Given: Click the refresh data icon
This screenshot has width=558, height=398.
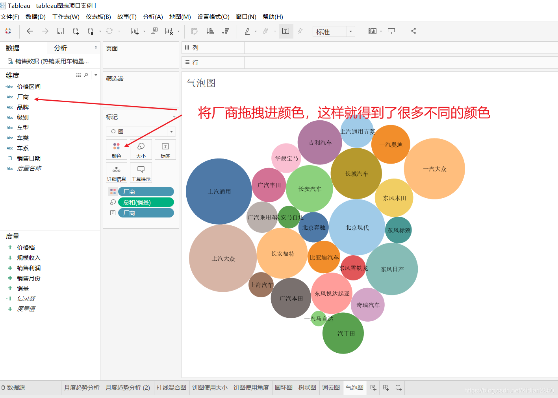Looking at the screenshot, I should (109, 31).
